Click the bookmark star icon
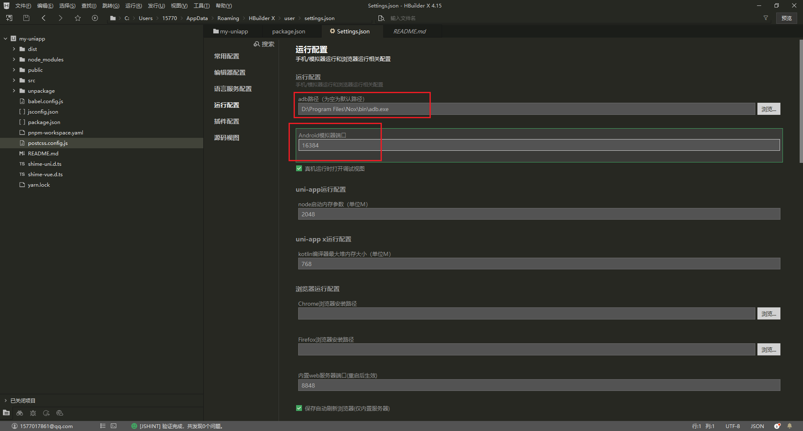The height and width of the screenshot is (431, 803). click(x=78, y=18)
